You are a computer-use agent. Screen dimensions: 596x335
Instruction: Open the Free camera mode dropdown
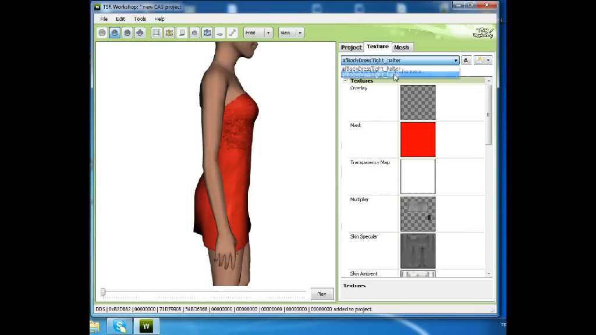click(x=258, y=33)
